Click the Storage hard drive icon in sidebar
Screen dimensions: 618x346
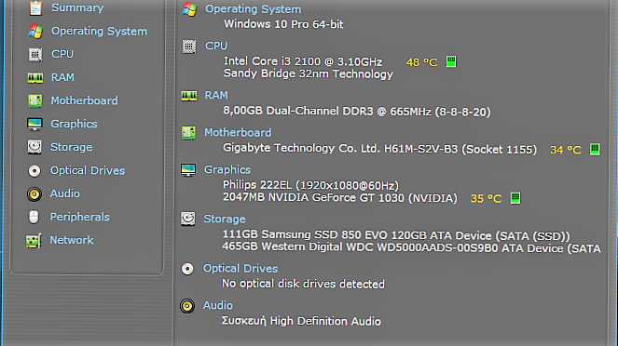(x=34, y=147)
